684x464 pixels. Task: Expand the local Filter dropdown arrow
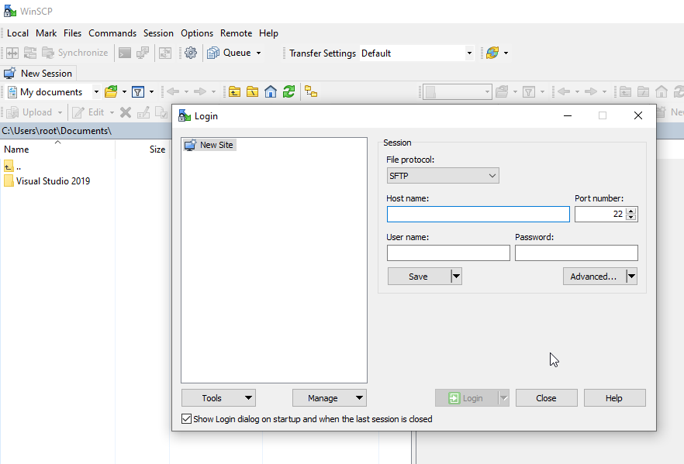click(151, 92)
